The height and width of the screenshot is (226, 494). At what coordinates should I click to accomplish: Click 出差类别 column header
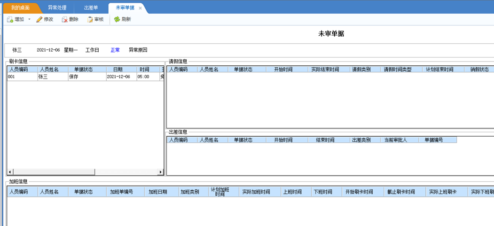click(365, 140)
